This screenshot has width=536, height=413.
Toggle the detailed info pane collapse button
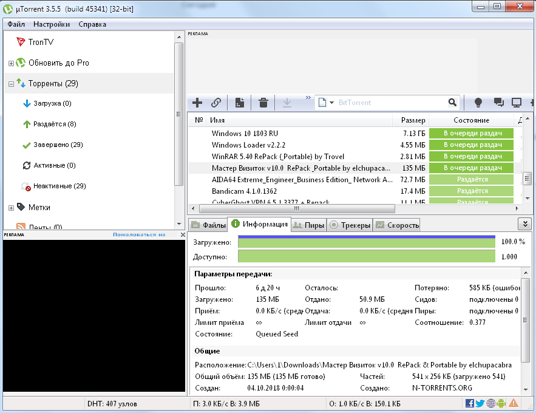524,224
